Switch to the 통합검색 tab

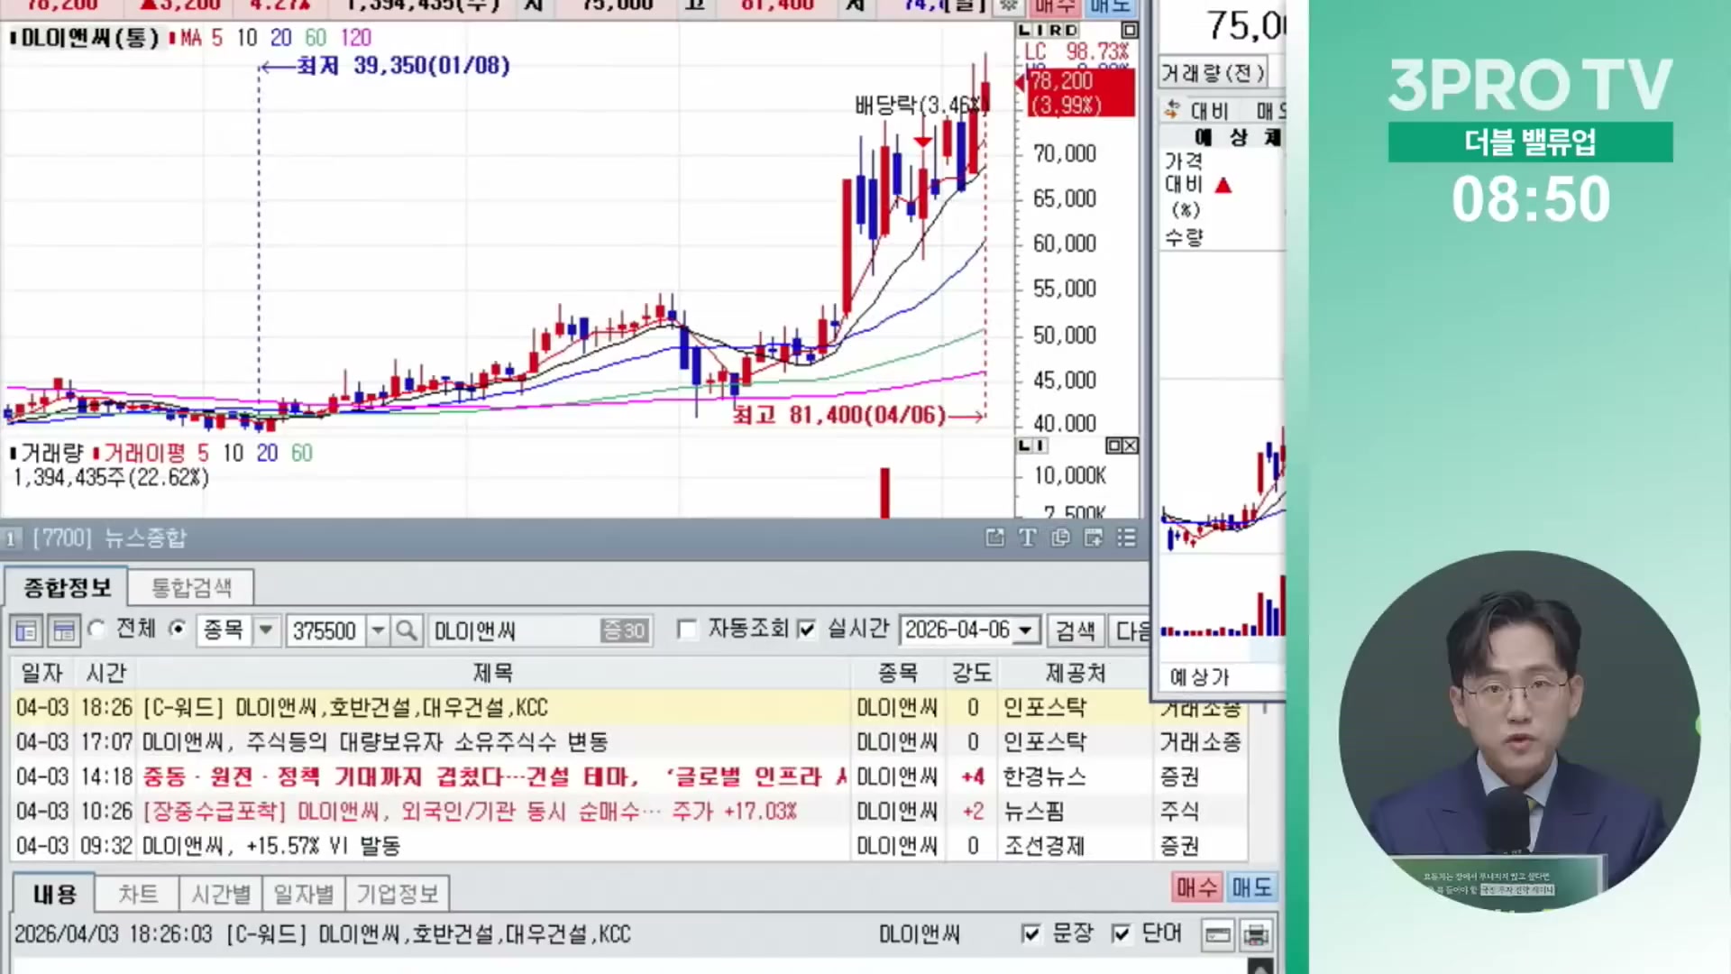(x=191, y=588)
